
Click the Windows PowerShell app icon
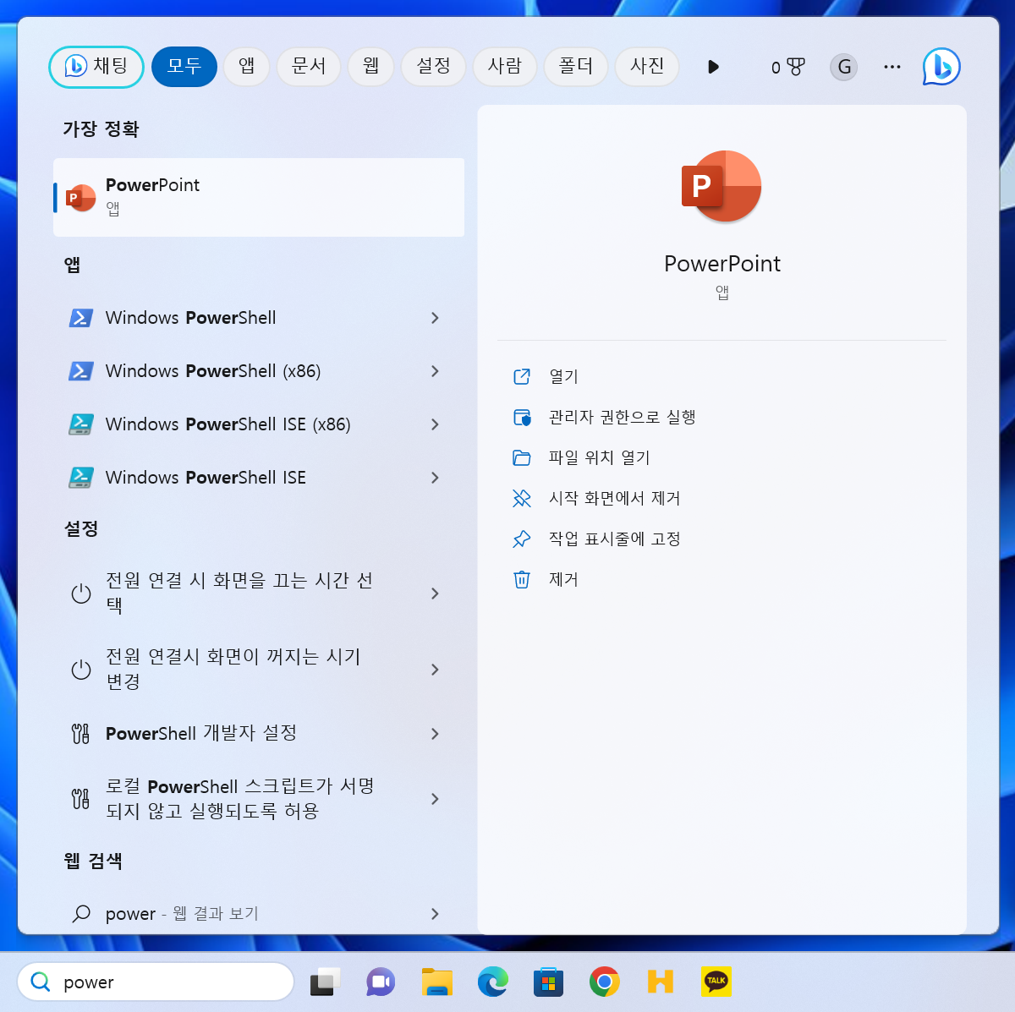[x=80, y=318]
